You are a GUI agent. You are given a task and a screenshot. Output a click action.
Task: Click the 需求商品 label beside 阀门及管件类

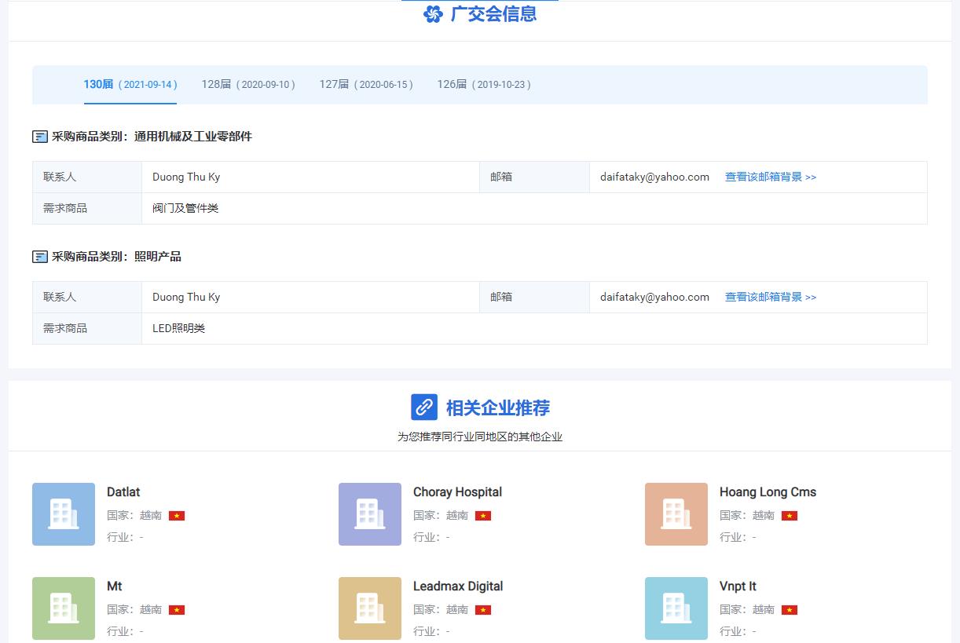click(x=65, y=209)
